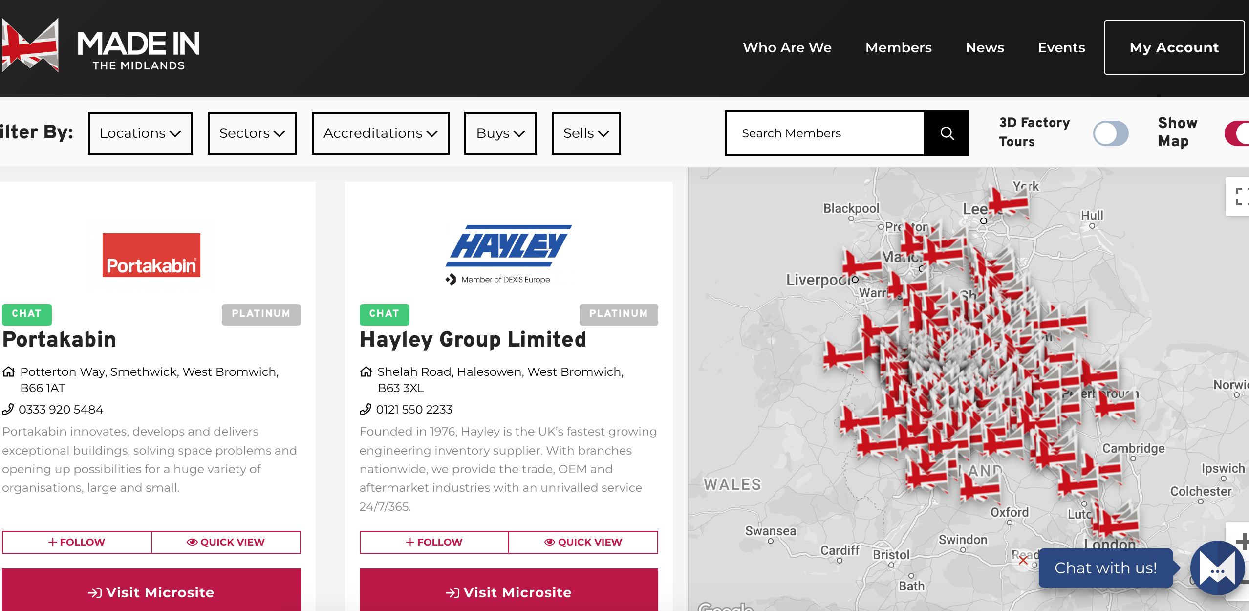
Task: Expand the Accreditations filter dropdown
Action: [x=380, y=133]
